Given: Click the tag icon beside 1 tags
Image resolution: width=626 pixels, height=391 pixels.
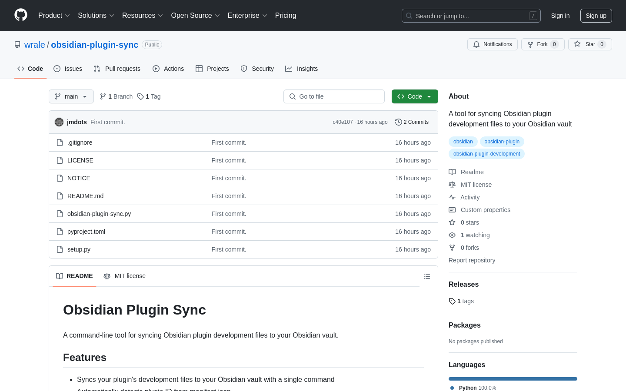Looking at the screenshot, I should [x=452, y=301].
